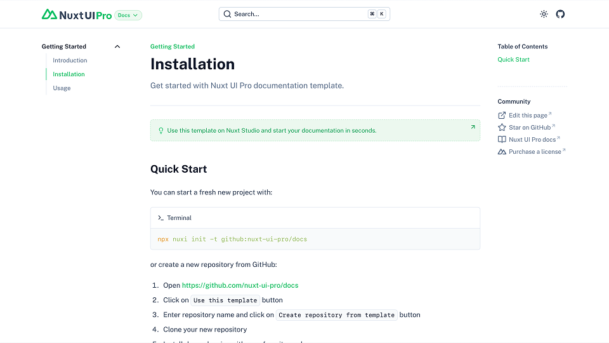Open the github.com/nuxt-ui-pro/docs link
Screen dimensions: 609x343
(x=240, y=285)
